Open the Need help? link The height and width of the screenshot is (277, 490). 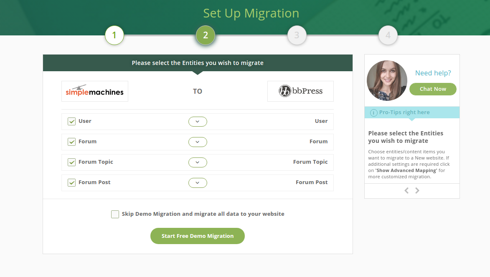click(433, 73)
